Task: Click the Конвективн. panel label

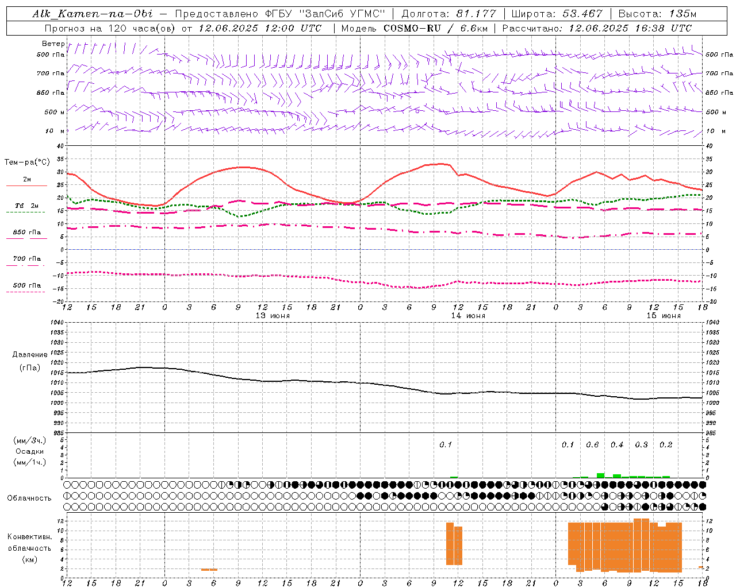Action: pos(29,537)
